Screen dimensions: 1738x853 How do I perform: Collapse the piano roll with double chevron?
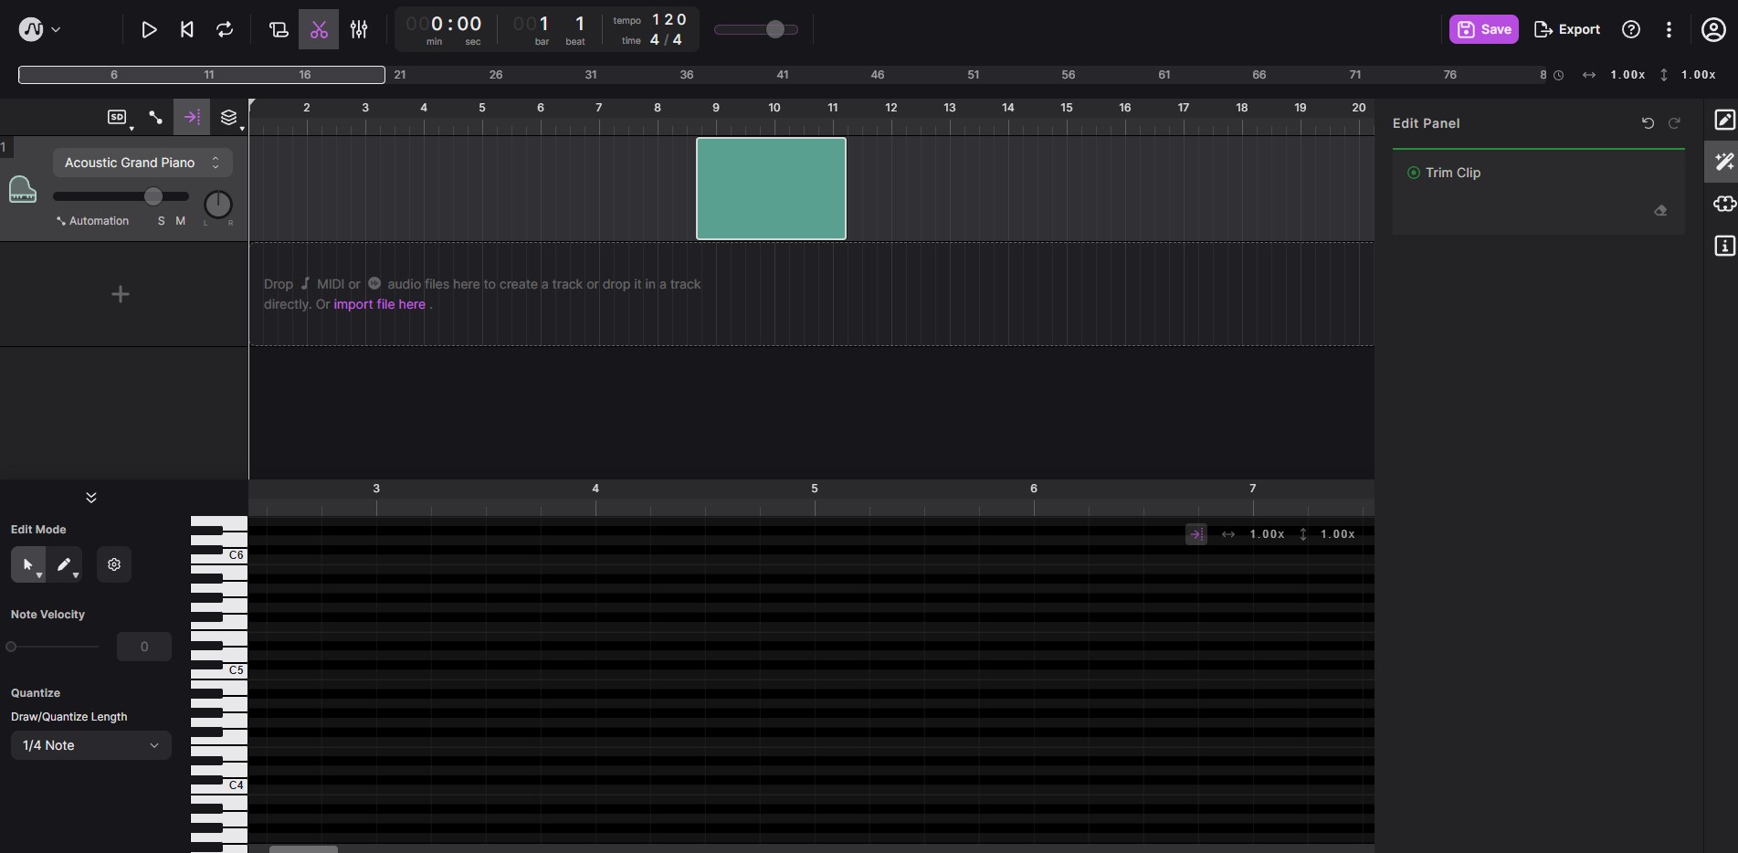pyautogui.click(x=91, y=498)
